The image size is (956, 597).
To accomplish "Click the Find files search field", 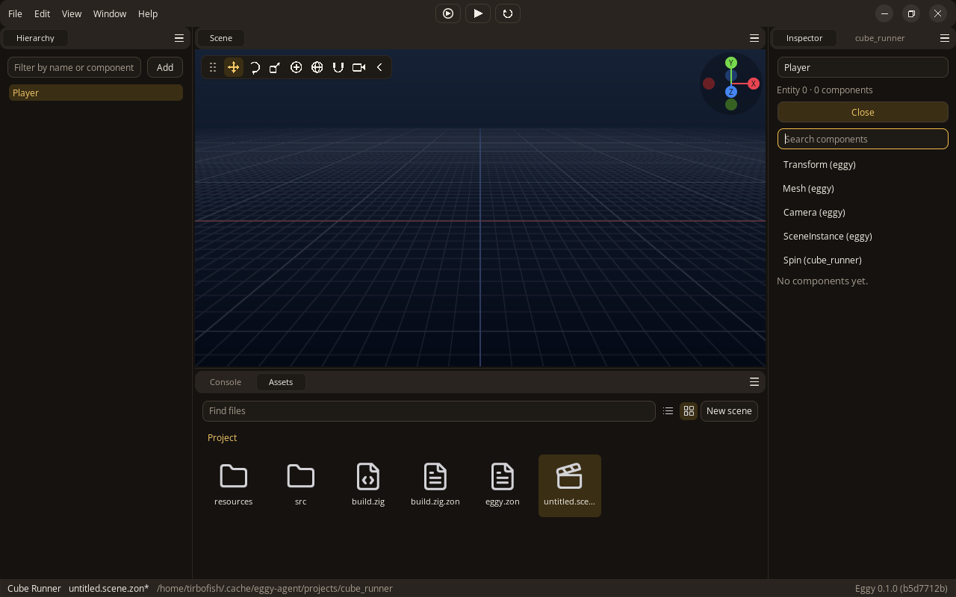I will 429,411.
